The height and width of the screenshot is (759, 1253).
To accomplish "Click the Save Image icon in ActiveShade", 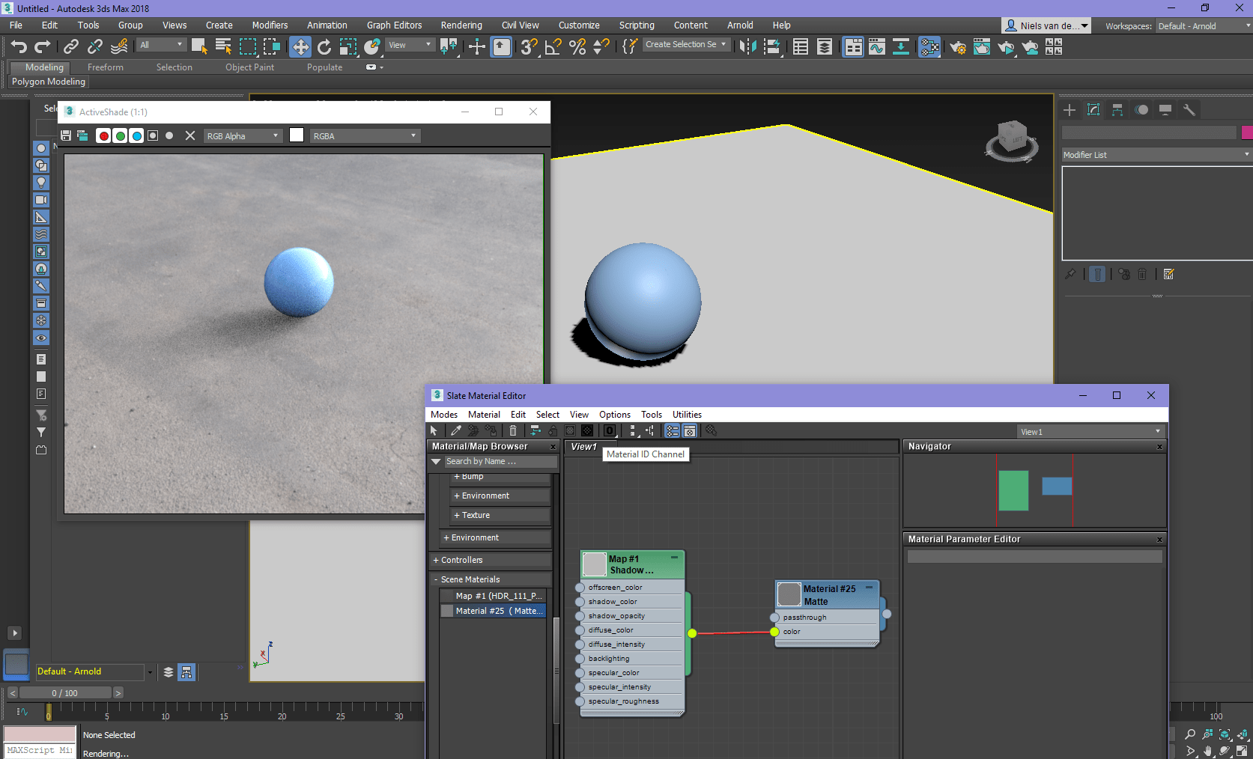I will pyautogui.click(x=66, y=135).
